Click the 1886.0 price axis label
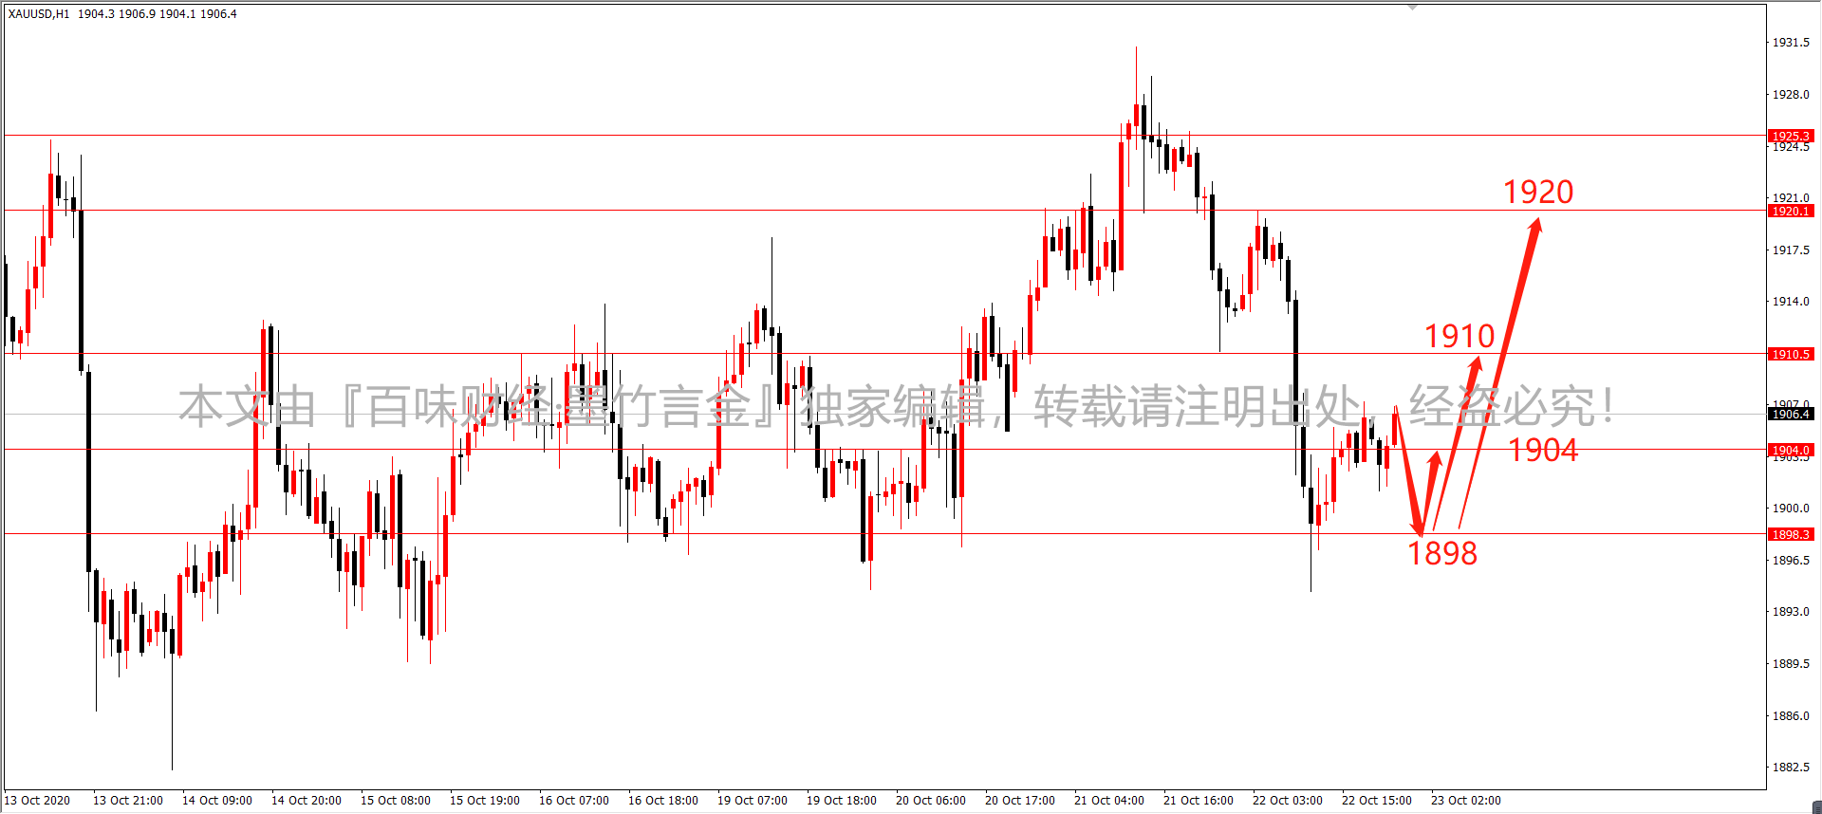 (1791, 716)
